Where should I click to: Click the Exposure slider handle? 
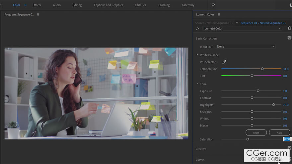[x=258, y=91]
